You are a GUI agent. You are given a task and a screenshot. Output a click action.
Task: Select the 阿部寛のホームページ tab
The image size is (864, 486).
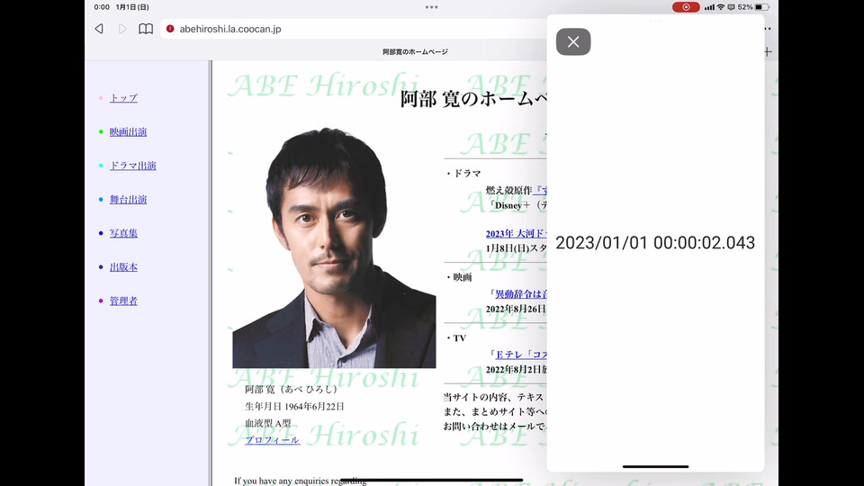(x=415, y=52)
